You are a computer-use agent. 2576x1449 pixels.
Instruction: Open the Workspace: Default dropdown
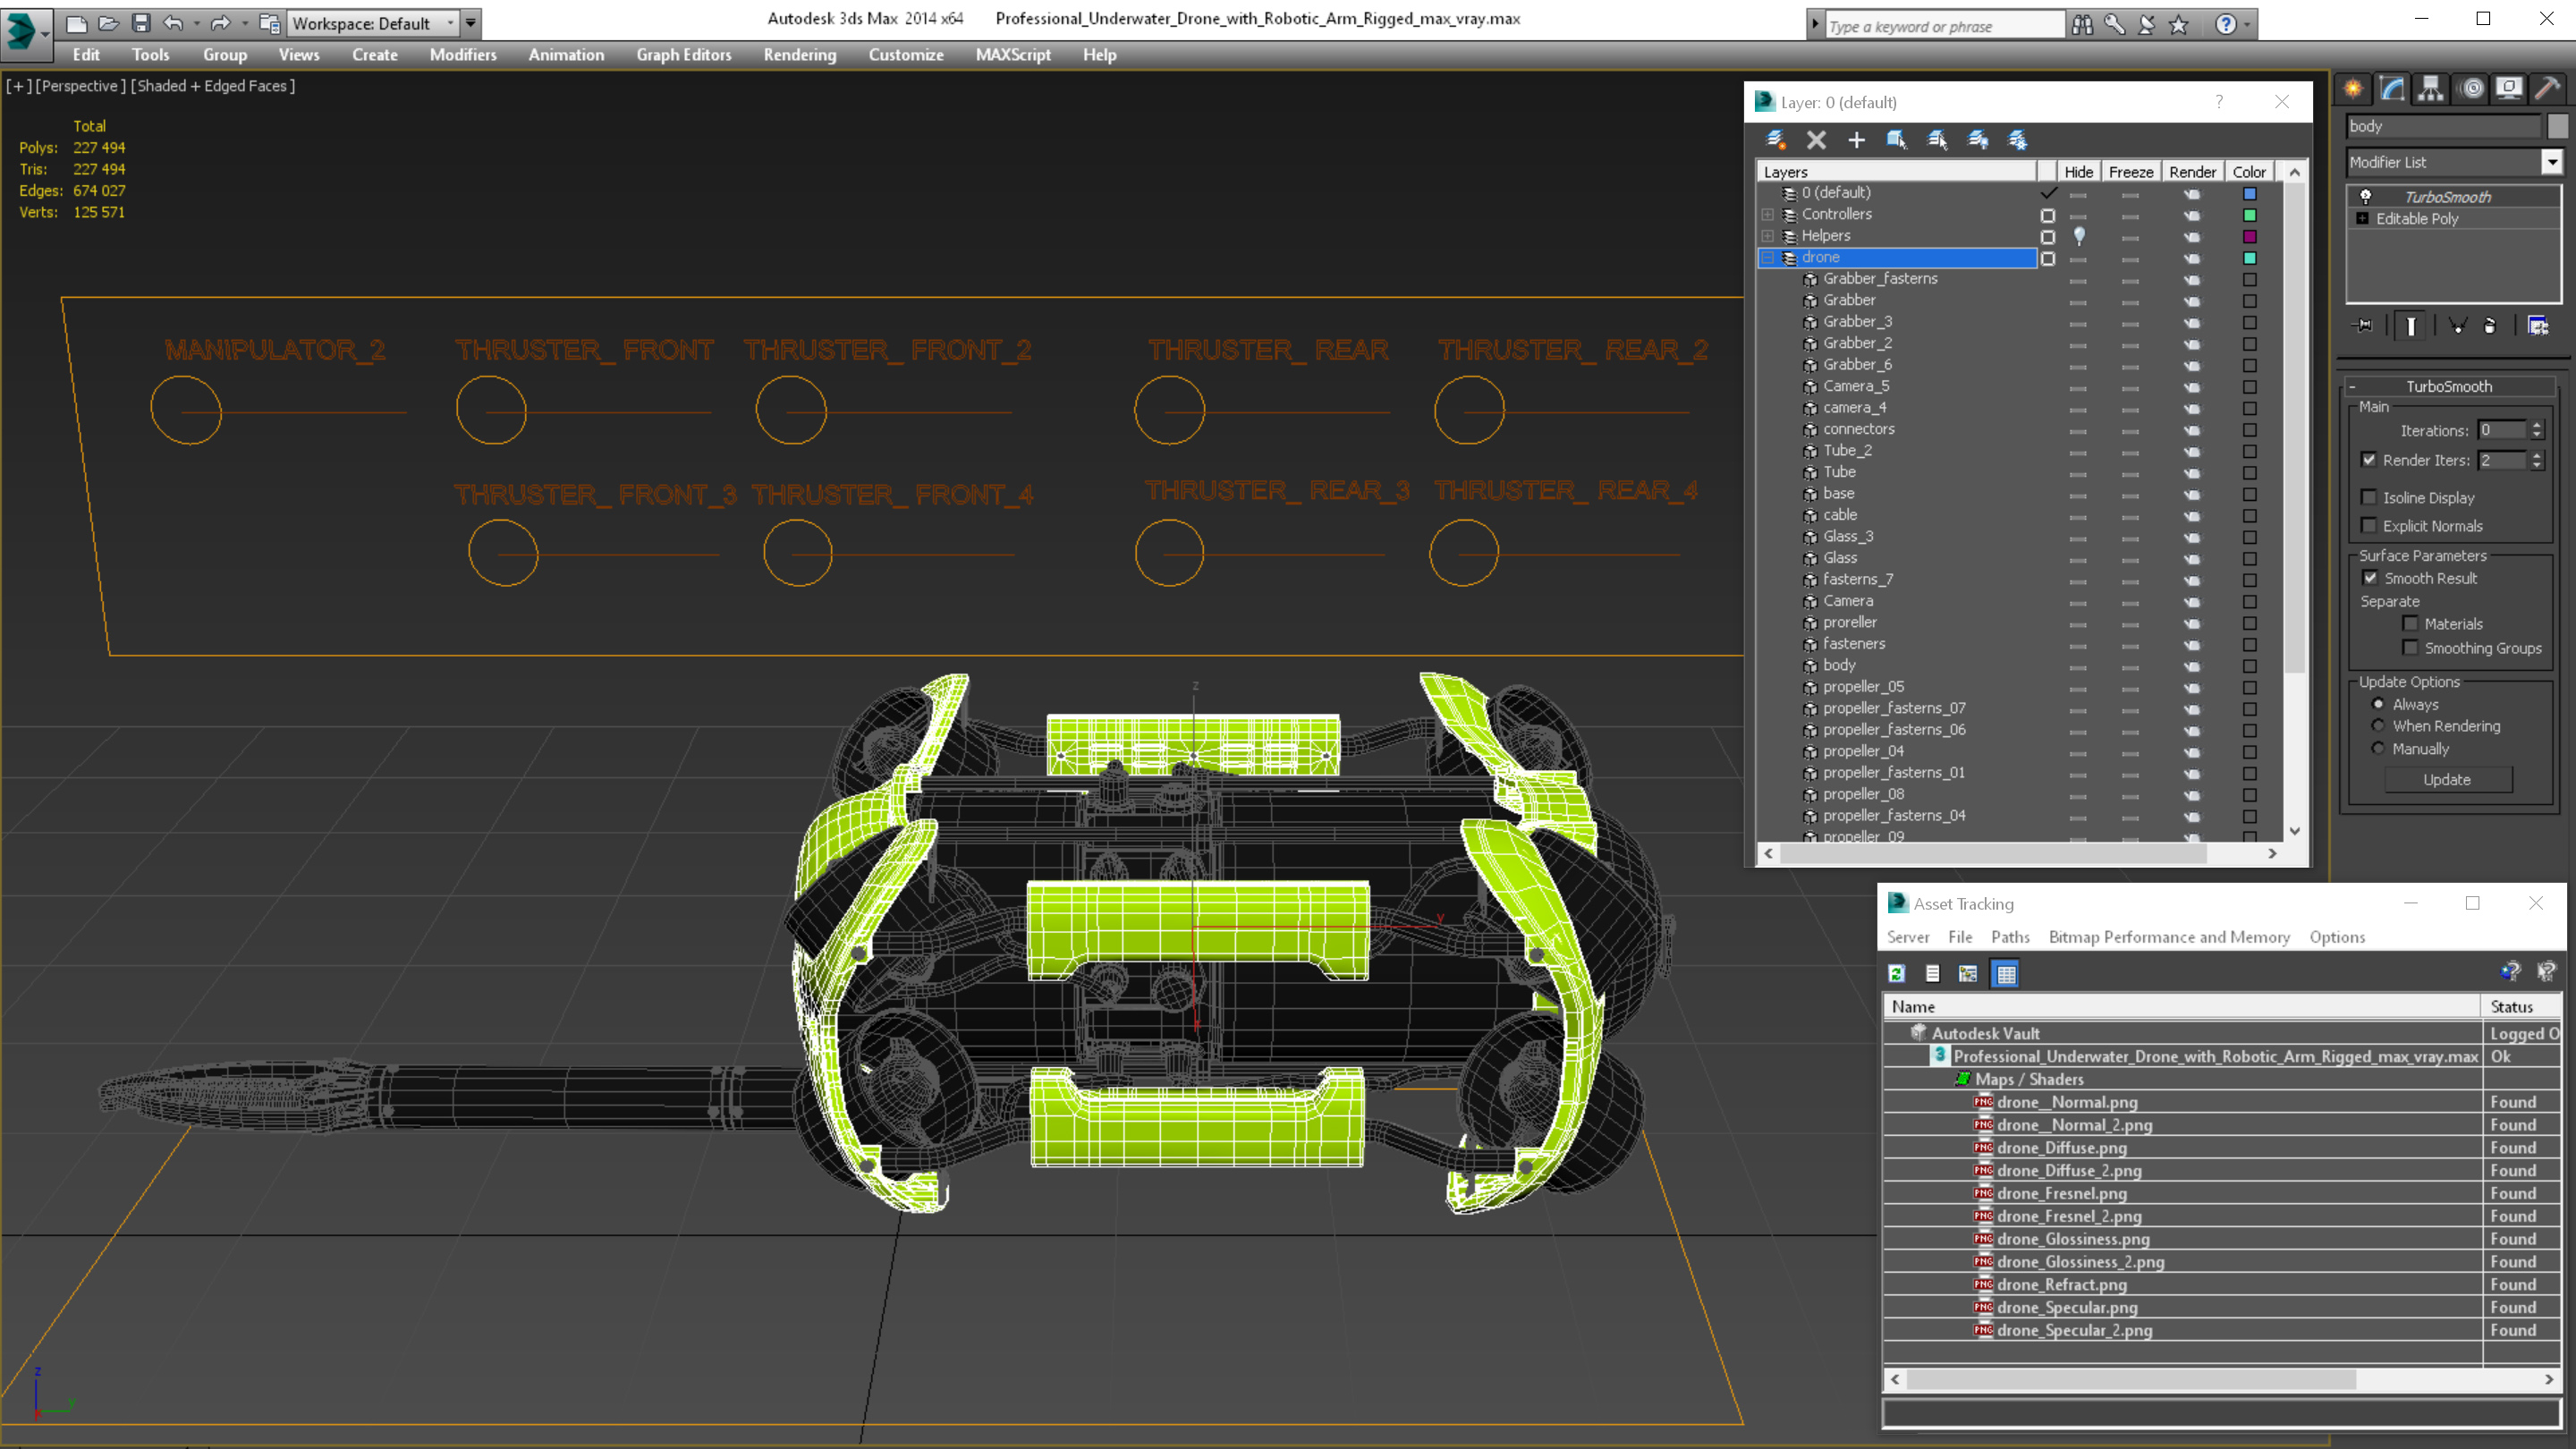click(x=372, y=23)
